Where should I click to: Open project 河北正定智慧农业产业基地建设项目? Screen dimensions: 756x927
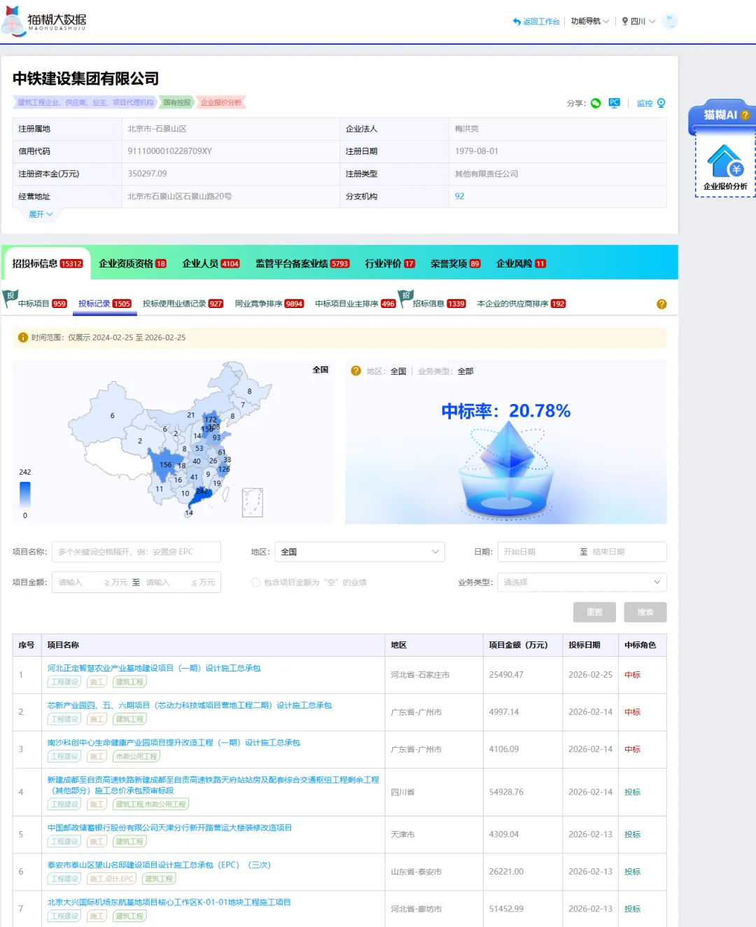point(154,669)
